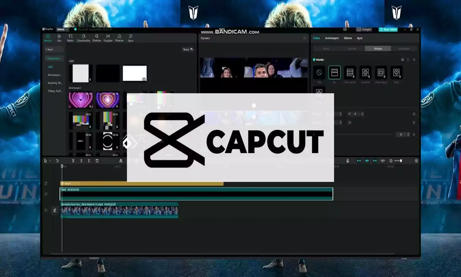
Task: Apply the Dikdörtgen rectangle mask
Action: point(381,73)
